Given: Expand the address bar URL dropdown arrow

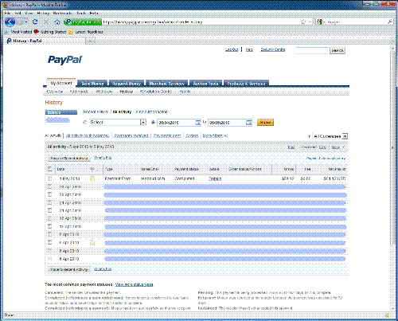Looking at the screenshot, I should click(310, 22).
